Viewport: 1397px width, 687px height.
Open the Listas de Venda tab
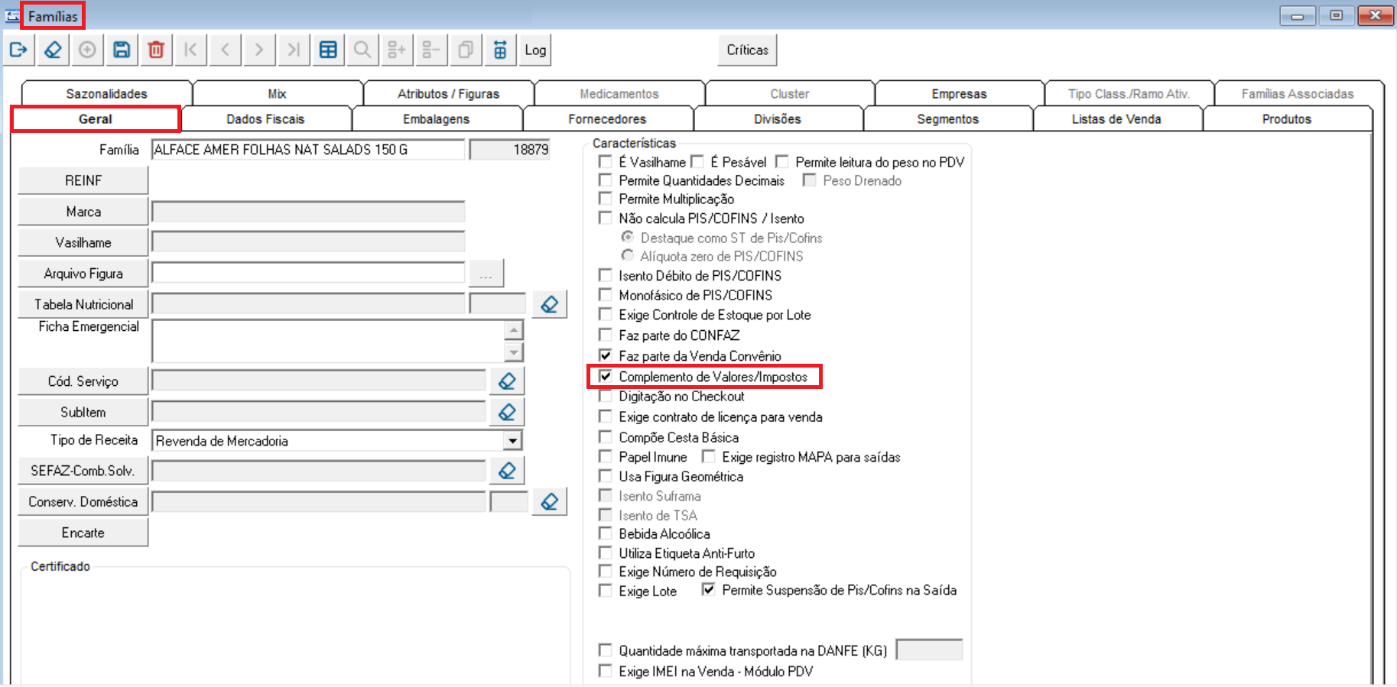(x=1116, y=119)
